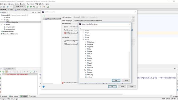Sort test results by duration in Run toolbar
Screen dimensions: 178x100
click(x=14, y=72)
